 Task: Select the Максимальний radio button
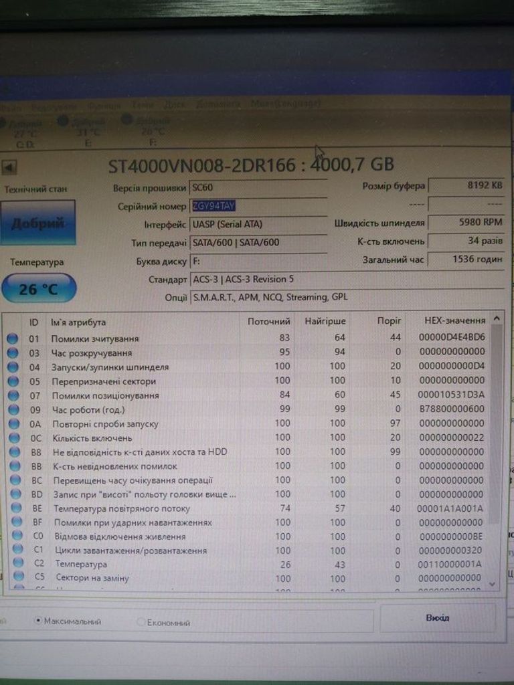[x=38, y=621]
